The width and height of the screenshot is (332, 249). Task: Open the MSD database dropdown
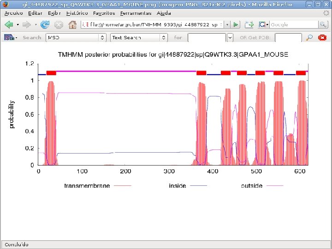76,37
